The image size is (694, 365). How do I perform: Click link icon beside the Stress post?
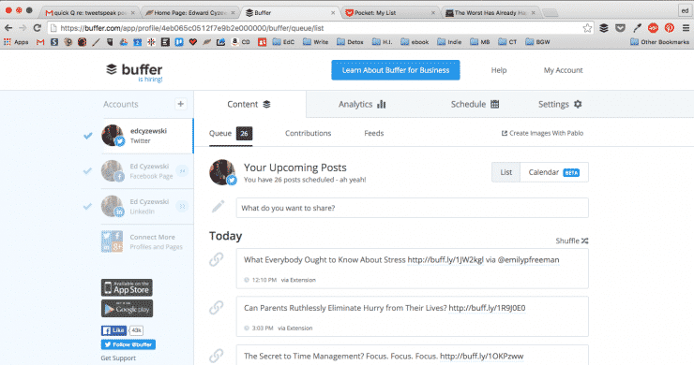[217, 259]
